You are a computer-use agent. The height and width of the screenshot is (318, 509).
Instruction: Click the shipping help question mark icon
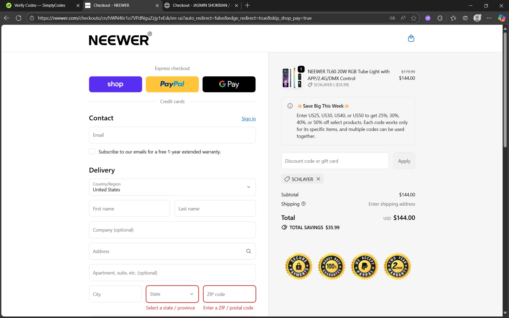point(303,204)
